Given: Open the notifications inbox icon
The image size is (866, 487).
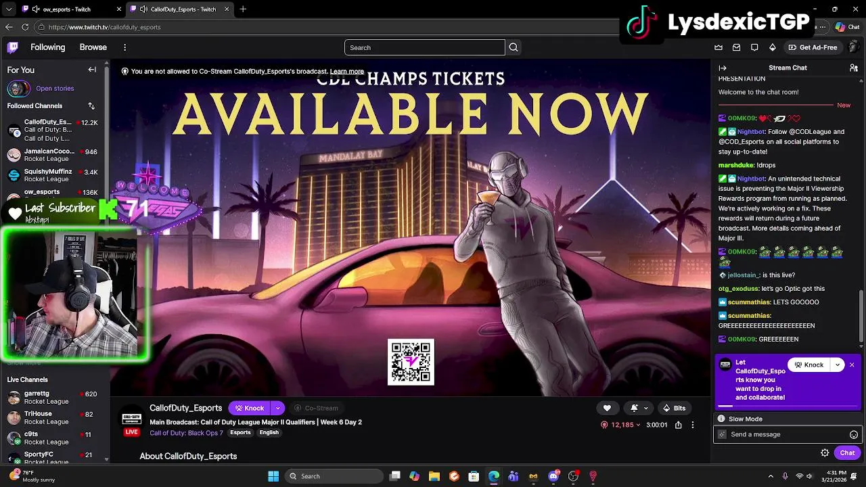Looking at the screenshot, I should 736,47.
